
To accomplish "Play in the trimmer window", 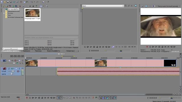I will (91, 47).
